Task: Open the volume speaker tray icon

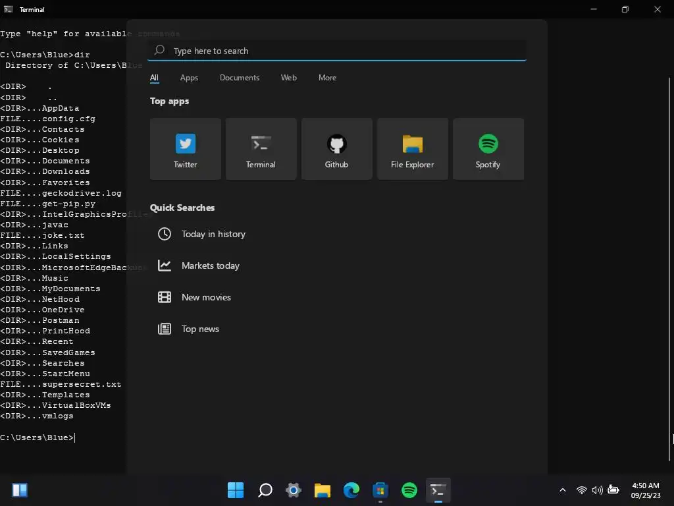Action: point(597,490)
